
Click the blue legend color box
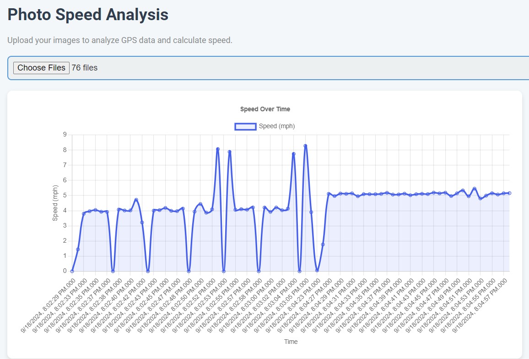245,127
